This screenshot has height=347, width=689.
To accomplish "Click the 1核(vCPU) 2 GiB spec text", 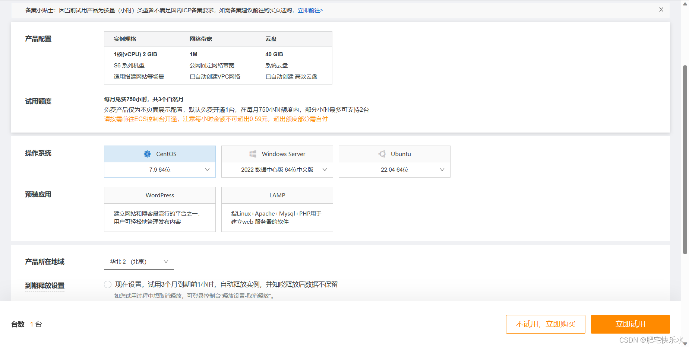I will [x=135, y=54].
